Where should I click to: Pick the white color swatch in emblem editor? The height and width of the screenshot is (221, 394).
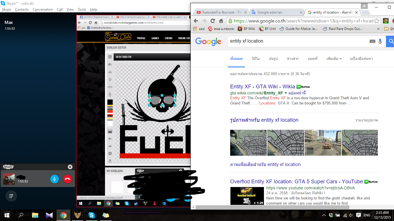(x=110, y=123)
